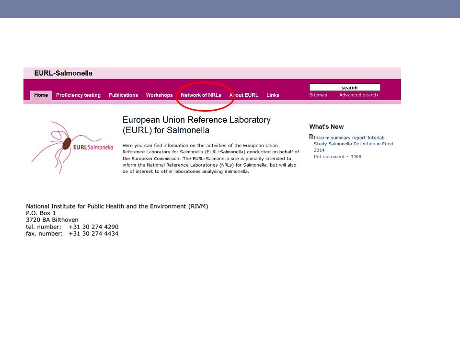
Task: Open the Proficiency testing menu
Action: [78, 95]
